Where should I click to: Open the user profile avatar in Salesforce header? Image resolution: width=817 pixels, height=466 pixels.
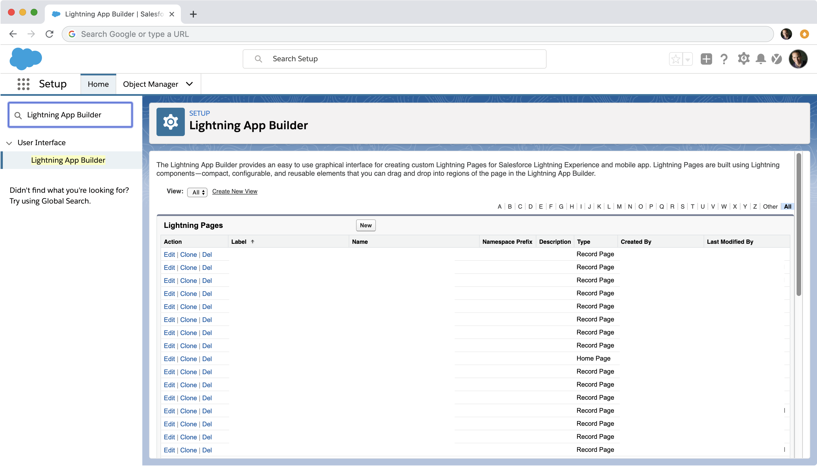(x=798, y=59)
